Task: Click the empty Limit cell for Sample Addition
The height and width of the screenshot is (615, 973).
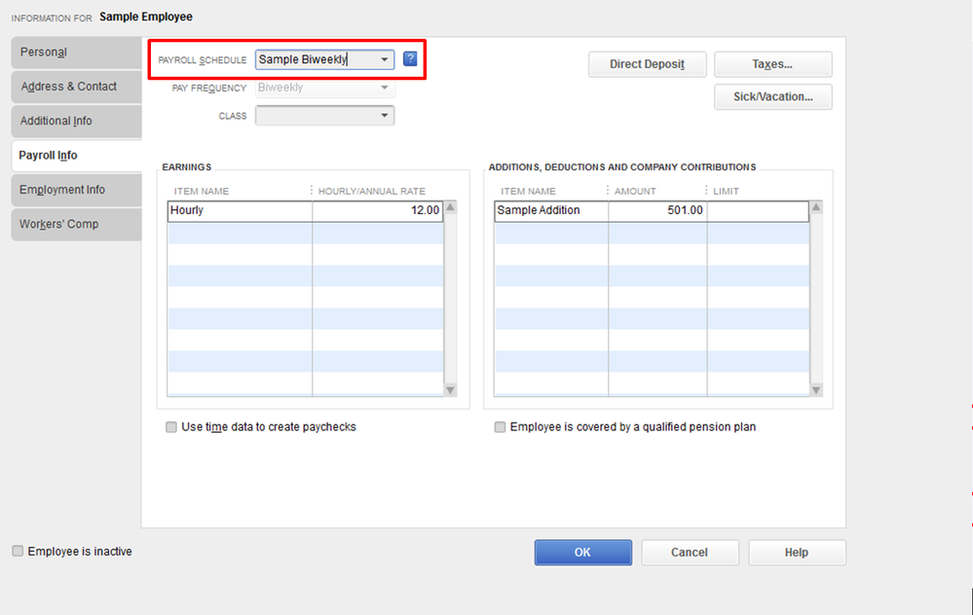Action: pyautogui.click(x=758, y=211)
